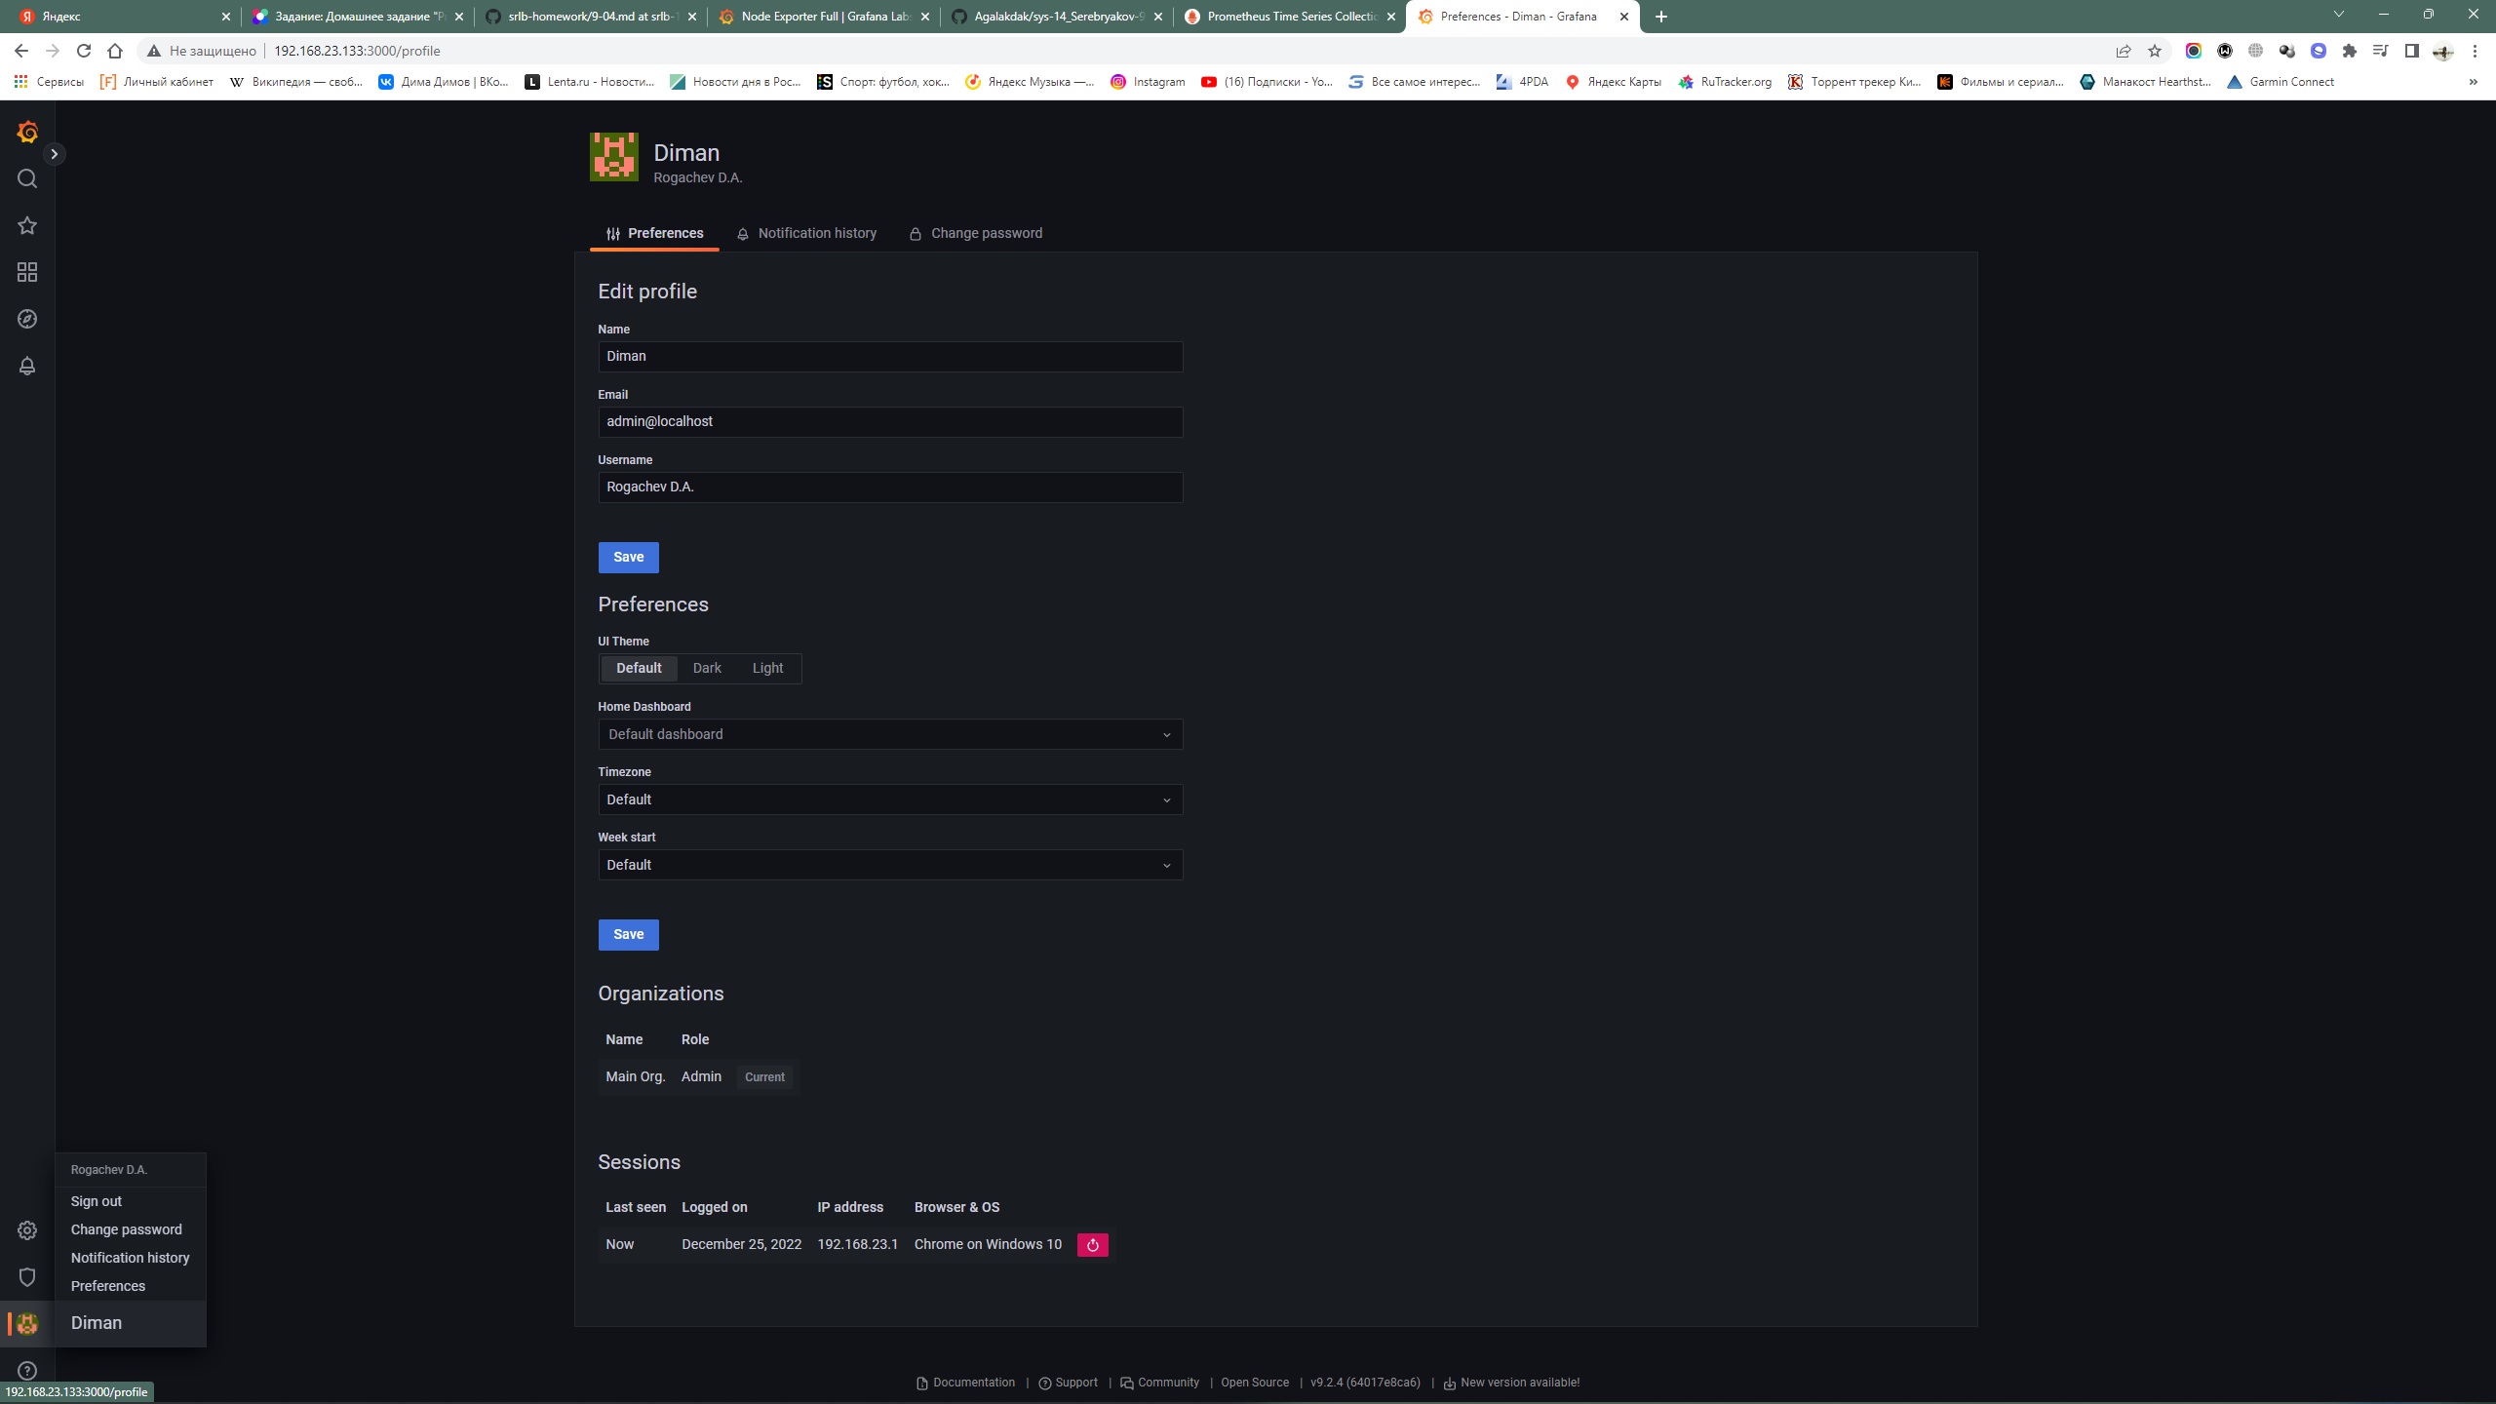Screen dimensions: 2496x1404
Task: Open the Help question icon
Action: pyautogui.click(x=27, y=1369)
